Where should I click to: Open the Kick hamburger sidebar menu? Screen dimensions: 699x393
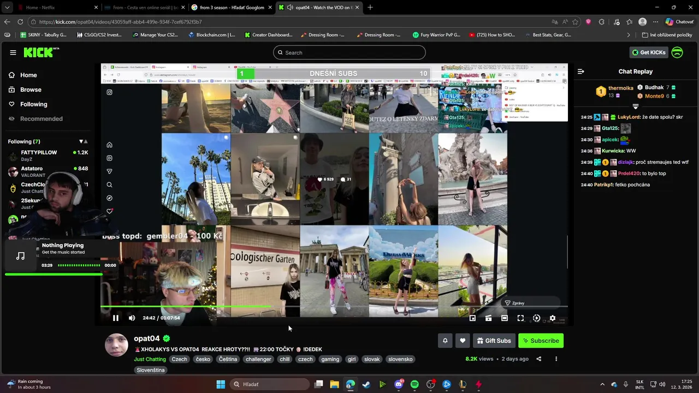13,52
